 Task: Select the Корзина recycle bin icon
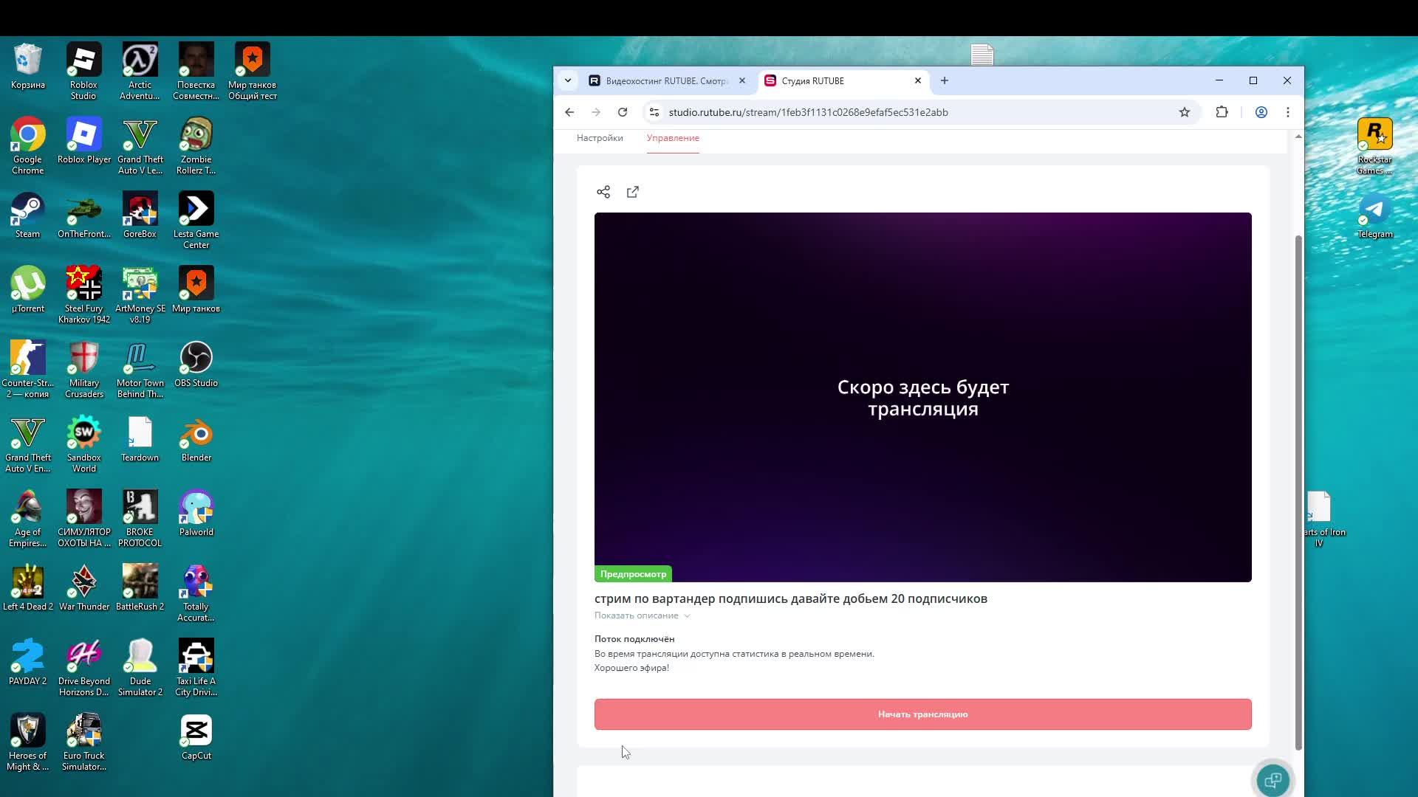pos(27,67)
